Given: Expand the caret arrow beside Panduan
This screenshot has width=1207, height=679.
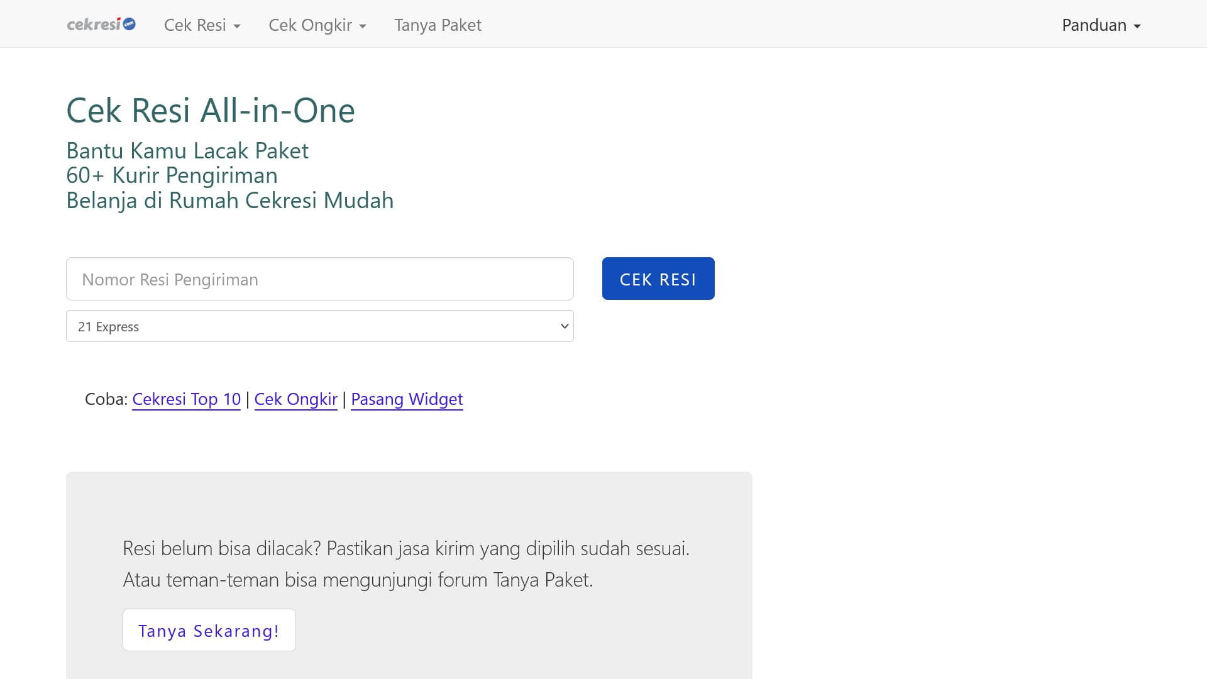Looking at the screenshot, I should click(x=1138, y=27).
